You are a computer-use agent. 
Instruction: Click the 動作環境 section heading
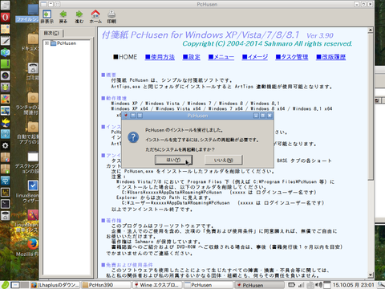(114, 98)
